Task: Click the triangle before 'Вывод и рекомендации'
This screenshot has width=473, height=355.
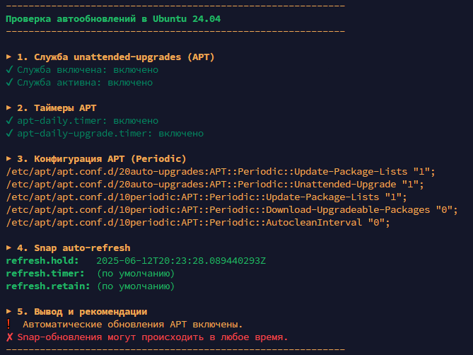Action: coord(8,311)
